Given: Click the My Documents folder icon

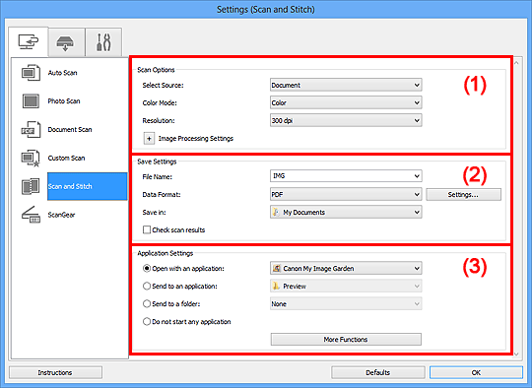Looking at the screenshot, I should pos(276,213).
